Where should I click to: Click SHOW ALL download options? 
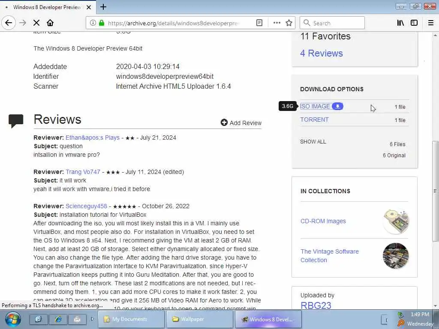313,141
